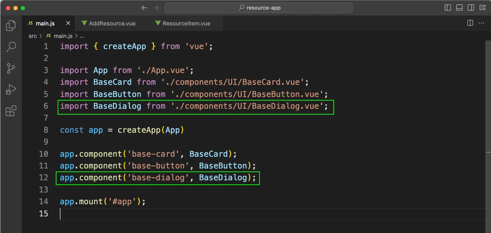Image resolution: width=491 pixels, height=233 pixels.
Task: Click the 'base-button' string on line 11
Action: click(x=158, y=166)
